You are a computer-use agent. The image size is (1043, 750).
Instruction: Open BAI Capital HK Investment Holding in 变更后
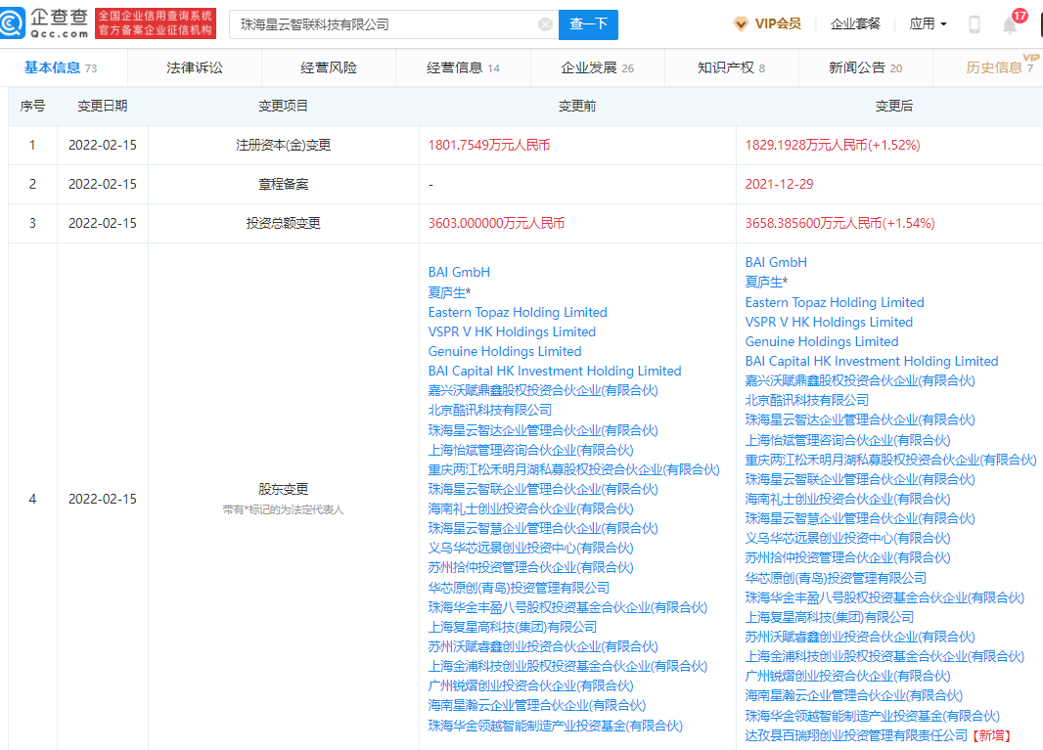[x=872, y=361]
